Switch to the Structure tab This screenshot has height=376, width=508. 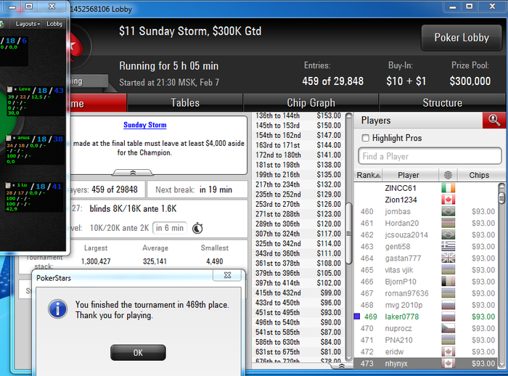442,103
